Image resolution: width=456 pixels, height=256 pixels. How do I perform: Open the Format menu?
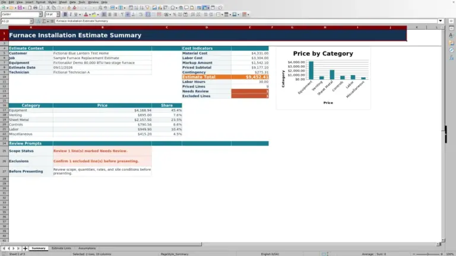tap(40, 2)
